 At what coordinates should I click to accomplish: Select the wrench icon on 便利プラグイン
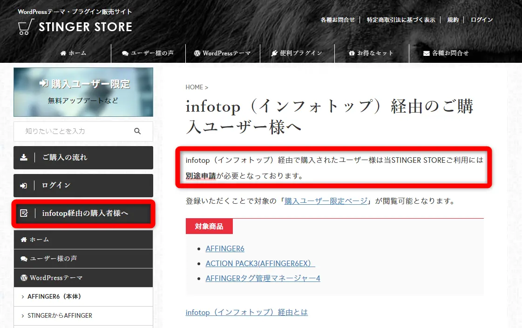click(x=275, y=53)
